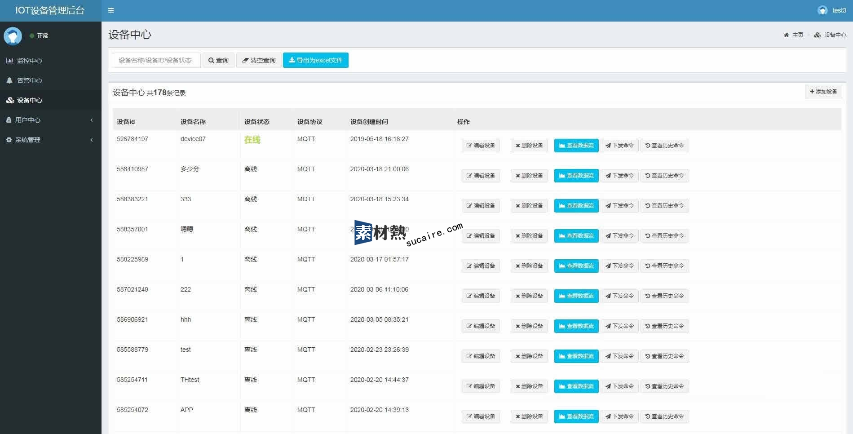Image resolution: width=853 pixels, height=434 pixels.
Task: View data stream for device07
Action: 576,146
